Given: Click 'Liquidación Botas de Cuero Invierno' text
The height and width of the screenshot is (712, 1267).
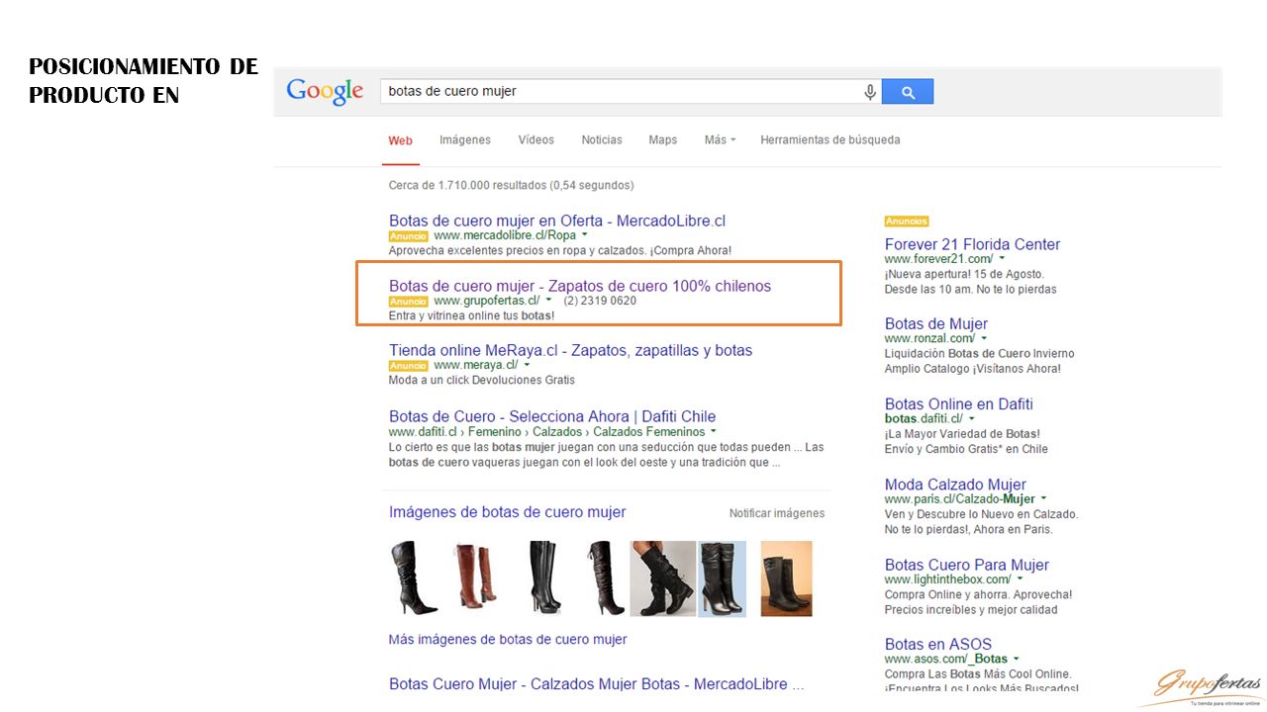Looking at the screenshot, I should click(979, 353).
